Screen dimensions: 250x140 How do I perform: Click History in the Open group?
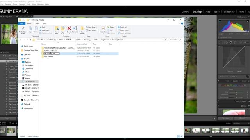coord(111,33)
